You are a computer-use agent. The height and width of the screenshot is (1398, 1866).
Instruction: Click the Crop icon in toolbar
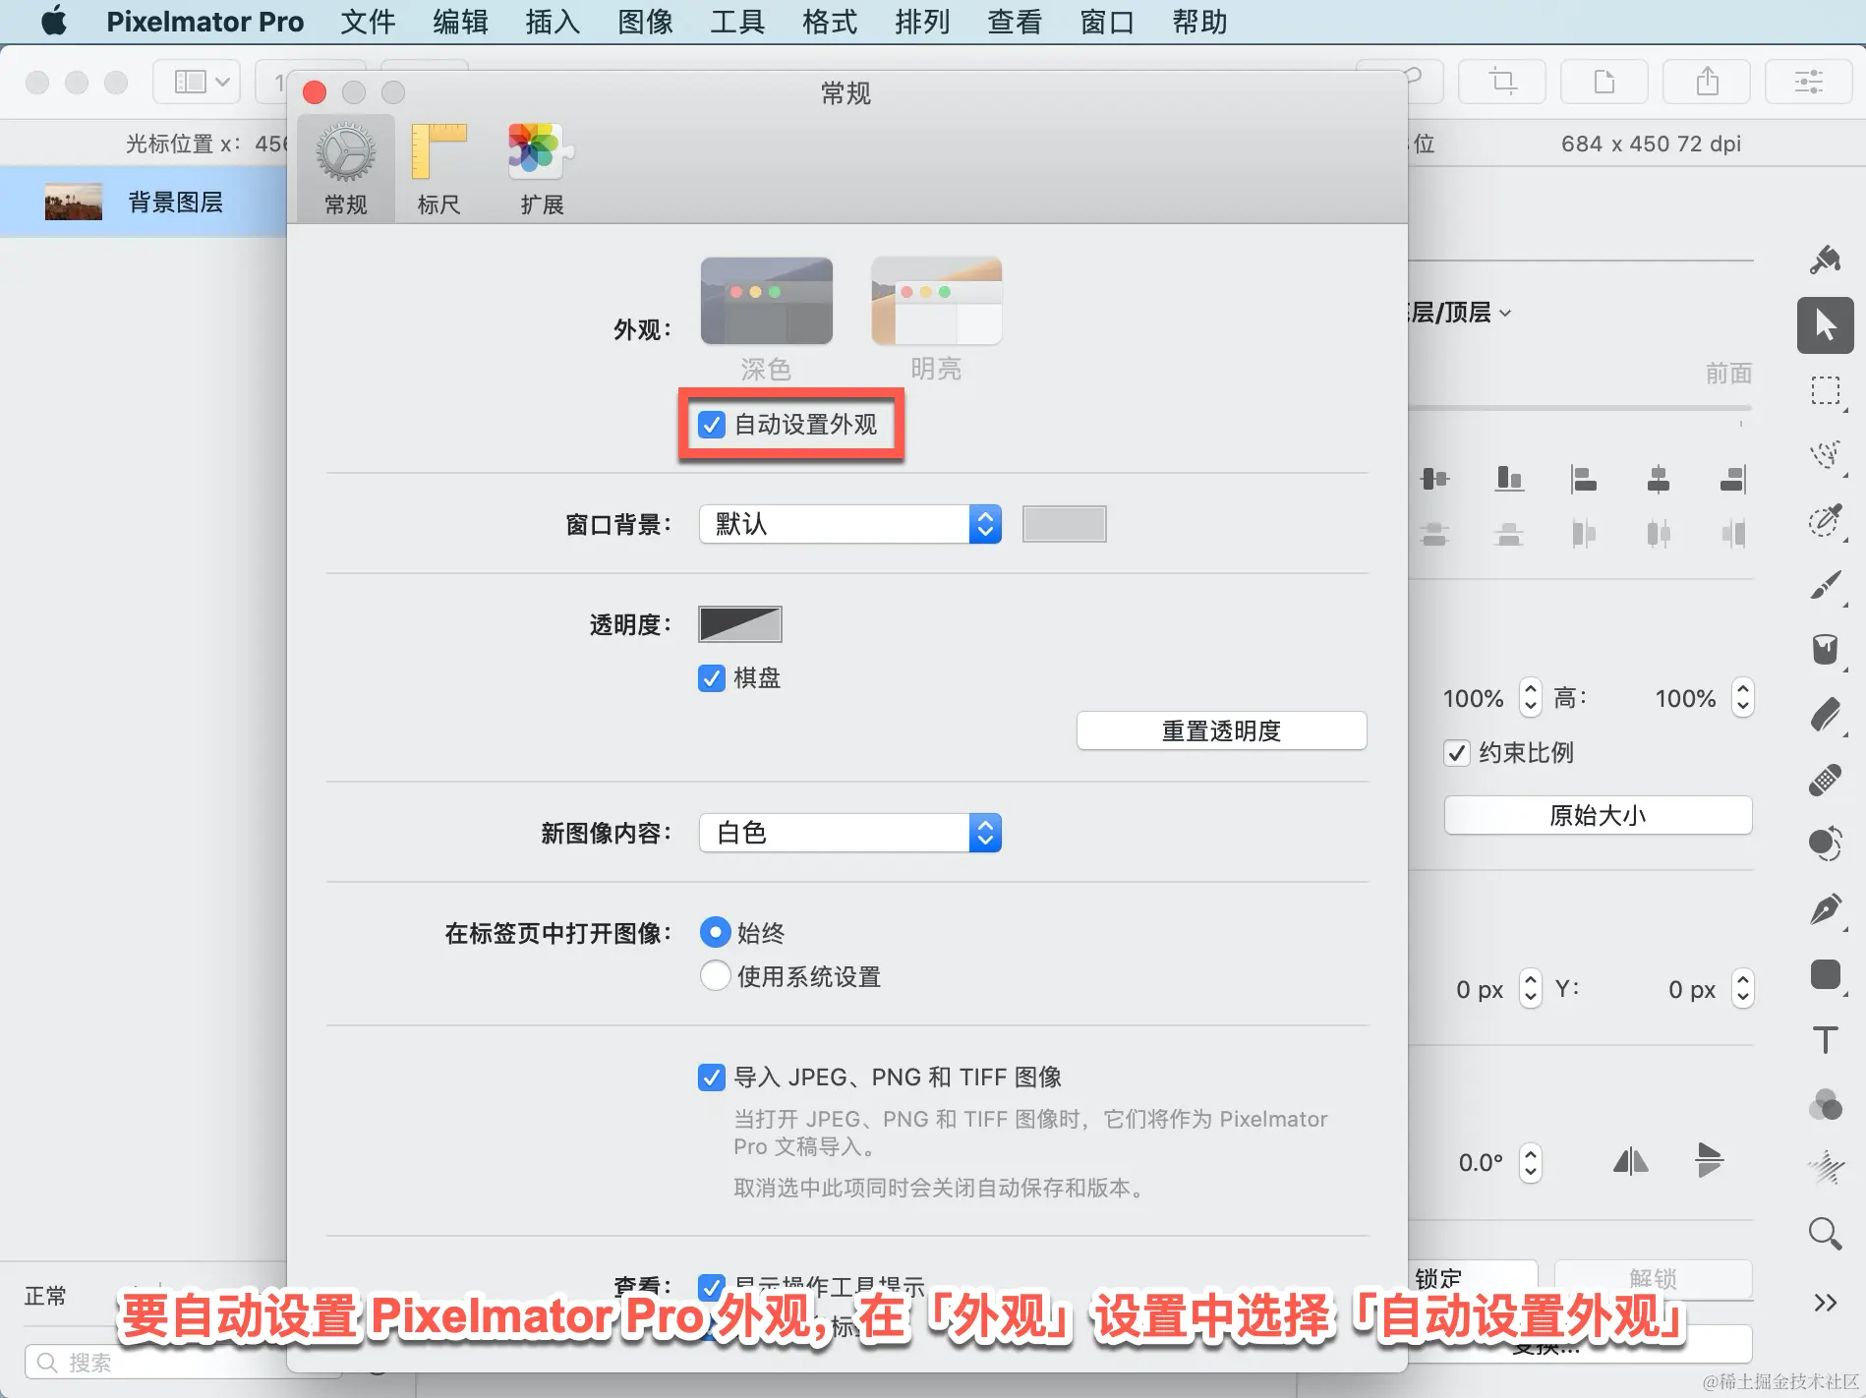pyautogui.click(x=1502, y=81)
